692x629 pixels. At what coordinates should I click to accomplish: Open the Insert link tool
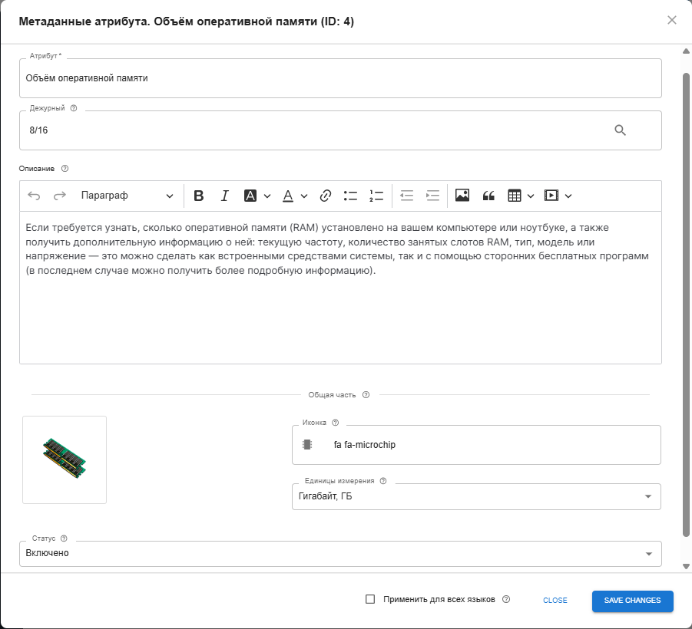(324, 196)
